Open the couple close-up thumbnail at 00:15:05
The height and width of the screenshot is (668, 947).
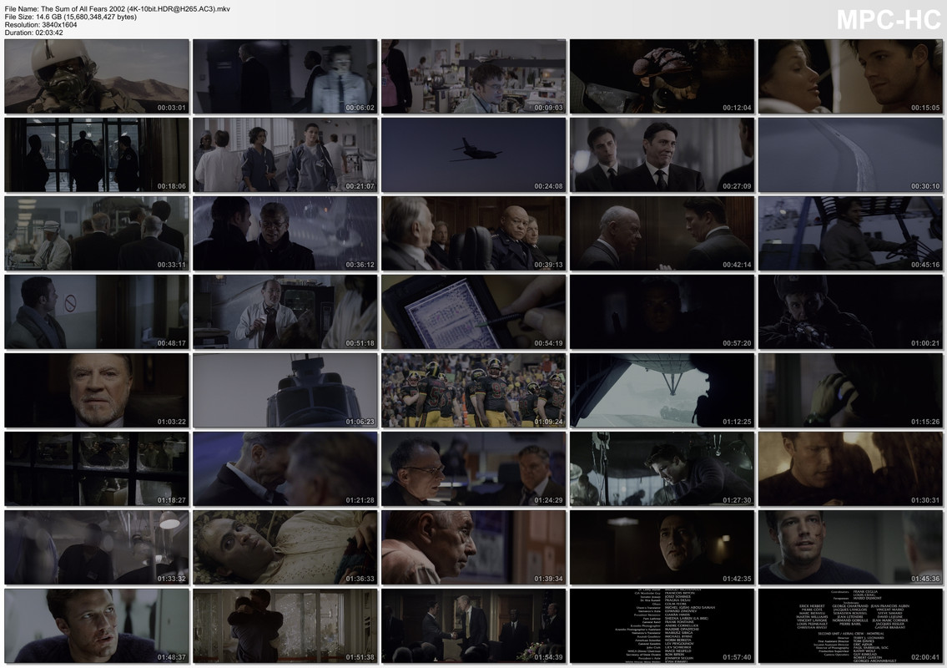click(x=850, y=76)
